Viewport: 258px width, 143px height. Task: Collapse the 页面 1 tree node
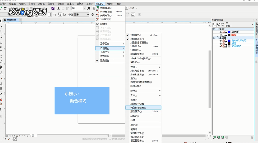tap(214, 29)
